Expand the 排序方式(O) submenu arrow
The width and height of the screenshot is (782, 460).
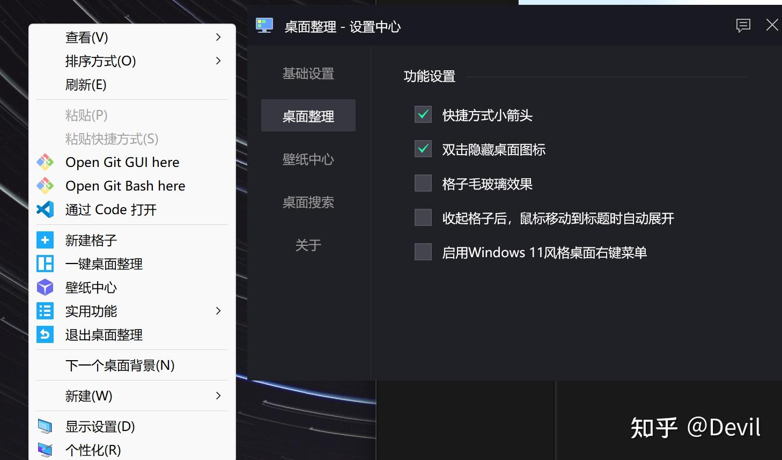click(218, 61)
